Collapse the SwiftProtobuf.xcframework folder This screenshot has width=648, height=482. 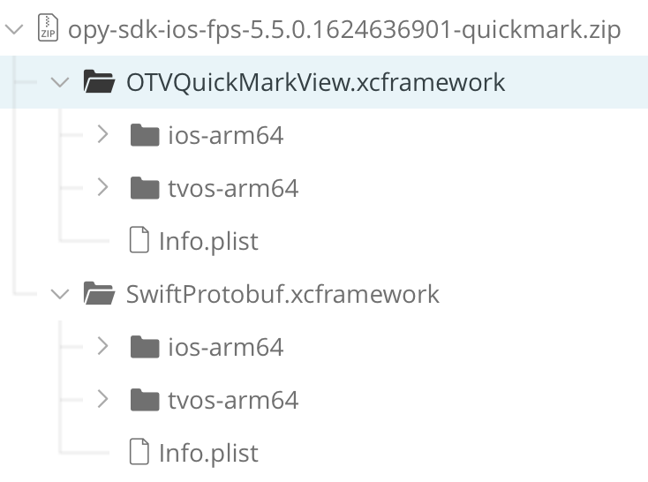coord(60,293)
